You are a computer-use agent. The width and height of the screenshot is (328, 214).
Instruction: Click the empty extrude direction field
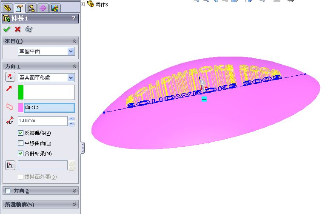pos(49,92)
